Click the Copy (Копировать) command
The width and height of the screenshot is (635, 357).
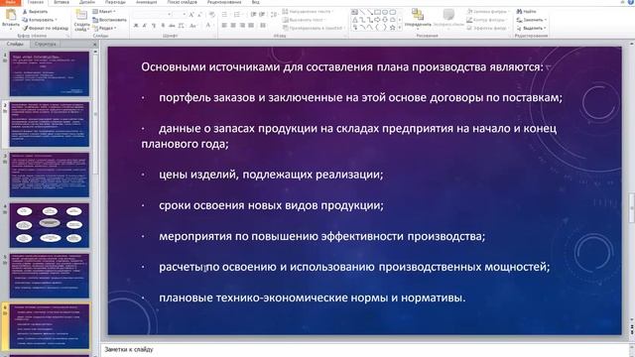40,20
